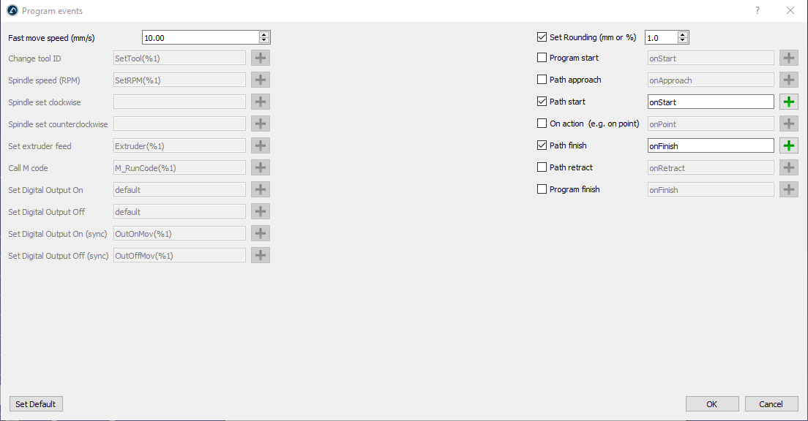This screenshot has height=421, width=808.
Task: Click the plus icon beside Path retract field
Action: point(788,168)
